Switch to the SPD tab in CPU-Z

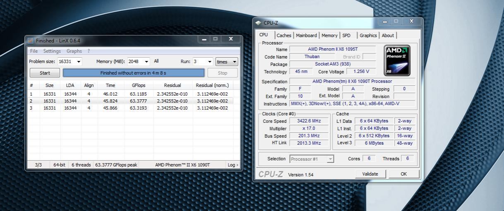pyautogui.click(x=346, y=35)
